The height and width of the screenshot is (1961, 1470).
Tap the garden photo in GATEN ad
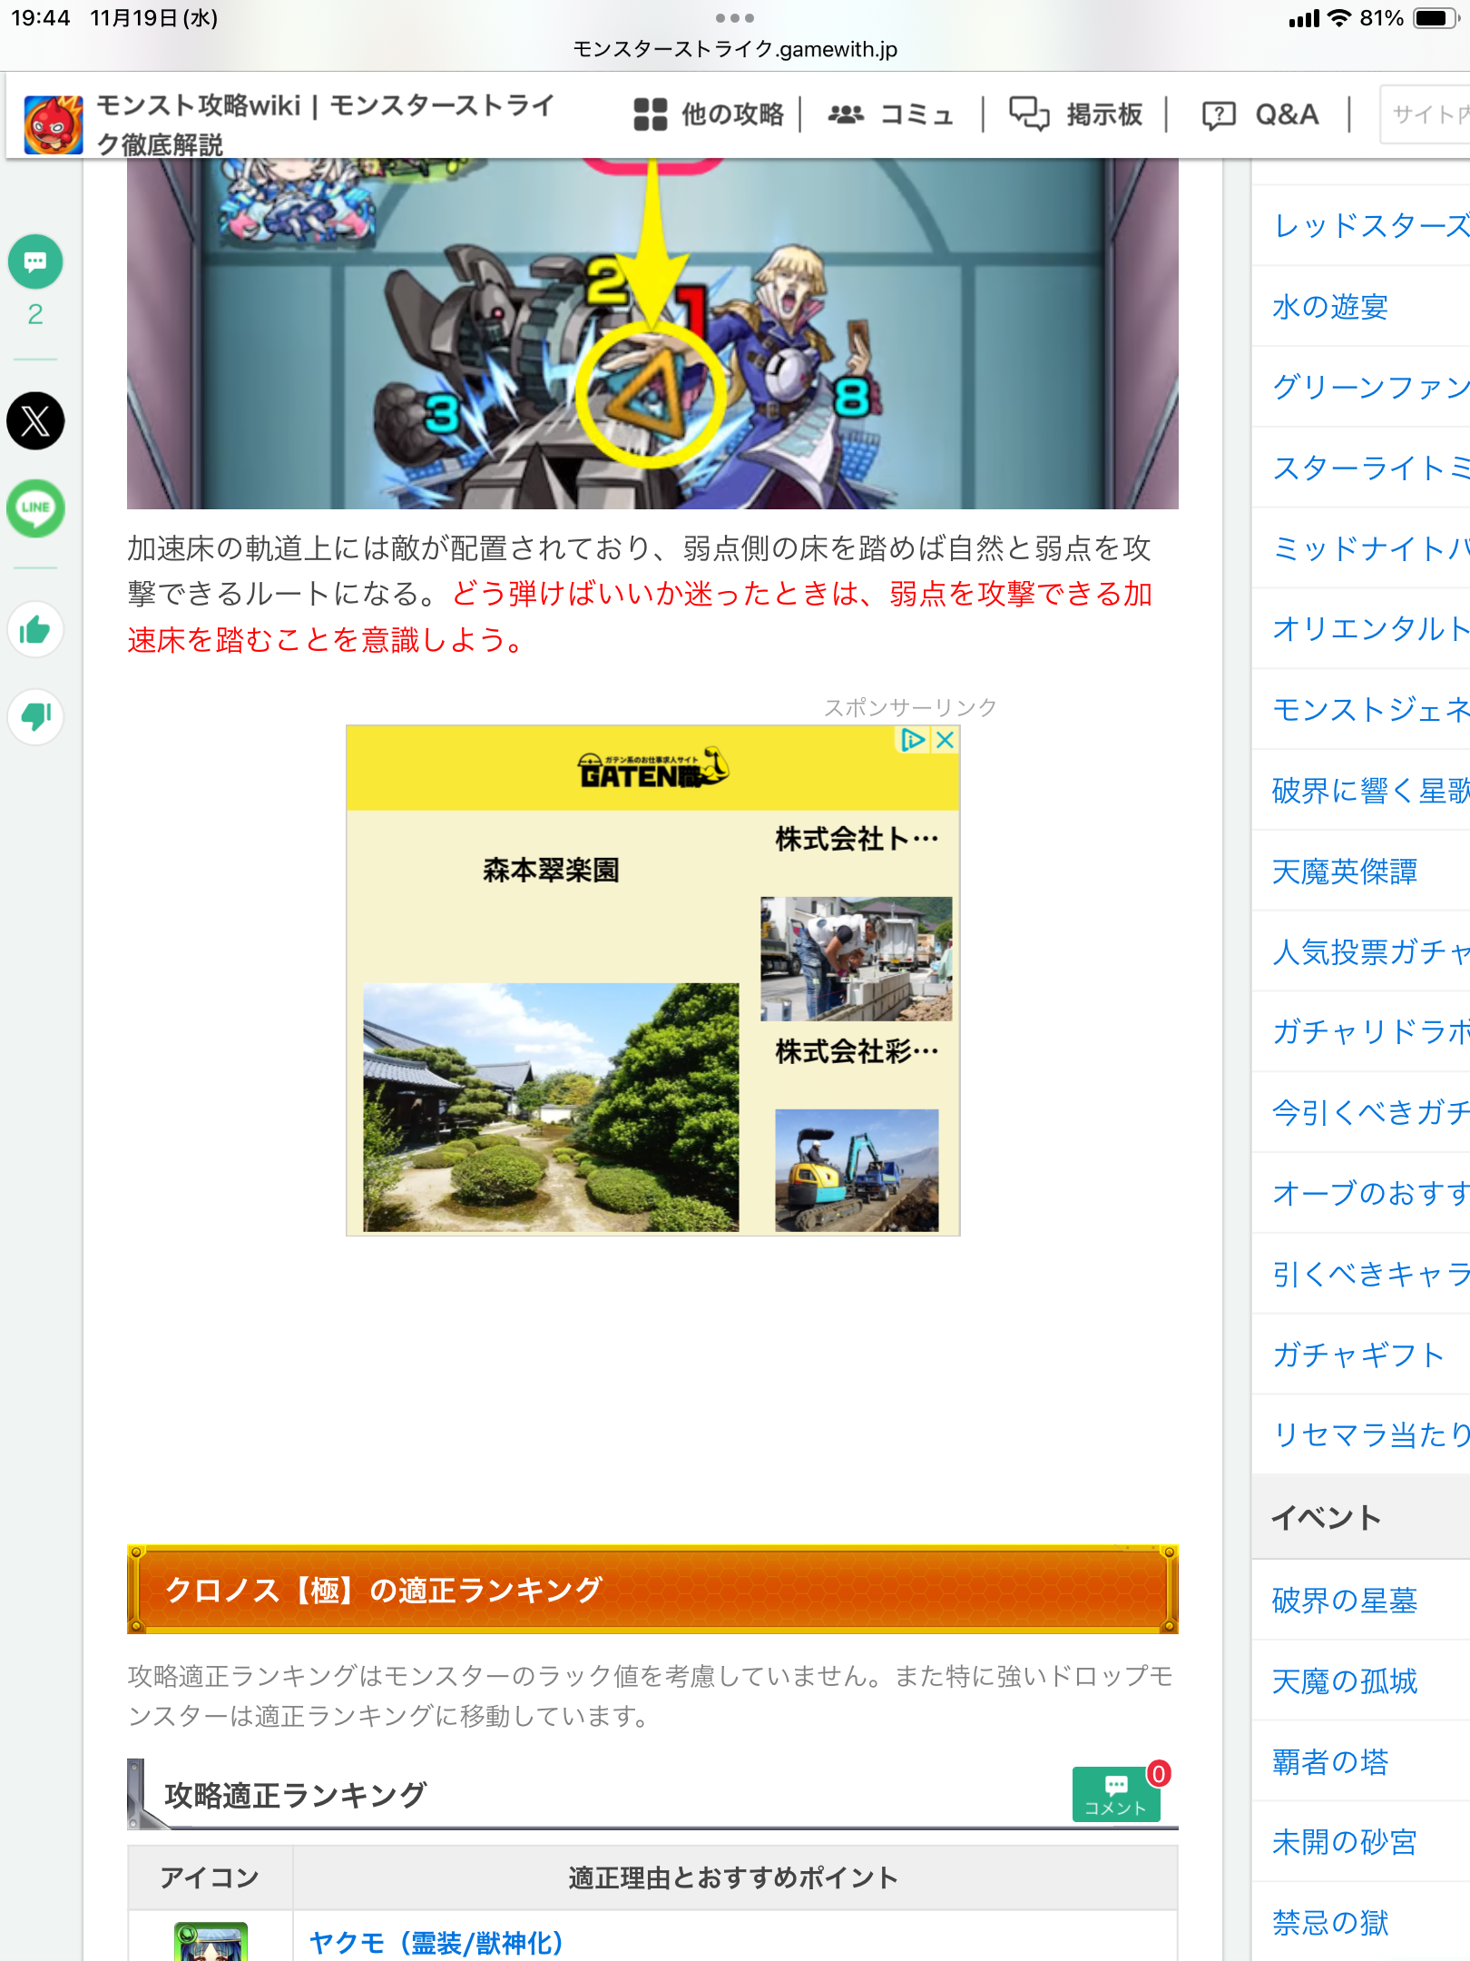[551, 1107]
